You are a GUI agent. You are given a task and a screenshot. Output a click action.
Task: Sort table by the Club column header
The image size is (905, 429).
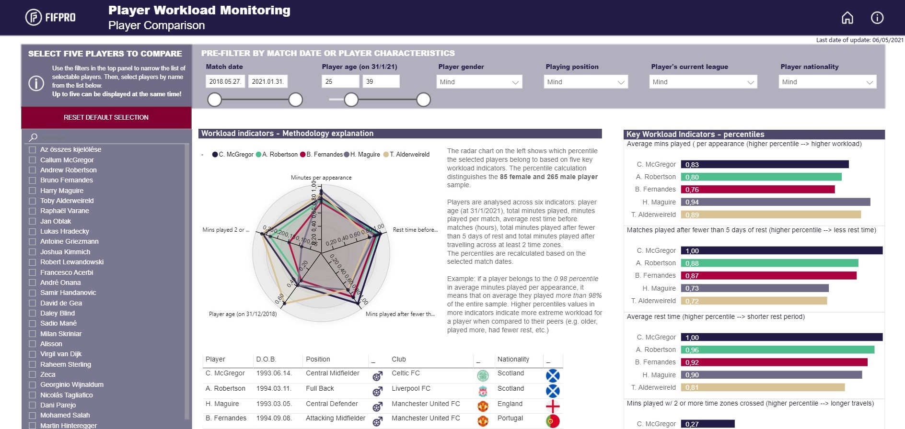[x=398, y=359]
